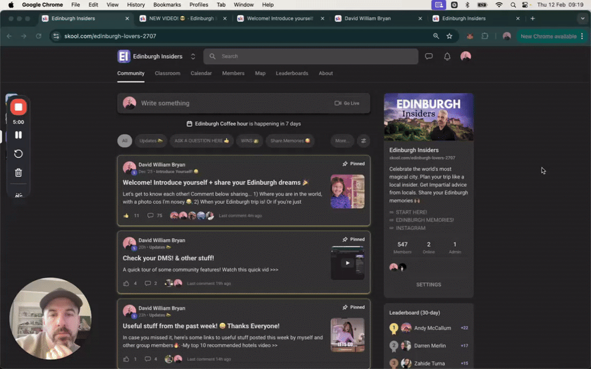Image resolution: width=591 pixels, height=369 pixels.
Task: Open profile avatar in Skool header
Action: click(466, 57)
